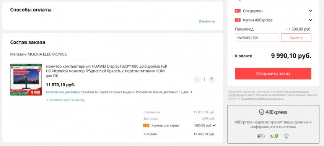Screen dimensions: 324x146
Task: Click the orange Купоны магазина icon
Action: 146,125
